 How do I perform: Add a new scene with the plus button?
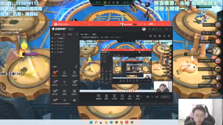click(77, 34)
